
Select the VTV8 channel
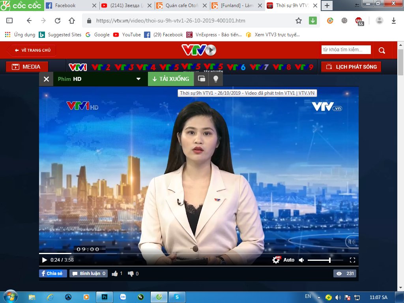(x=282, y=67)
